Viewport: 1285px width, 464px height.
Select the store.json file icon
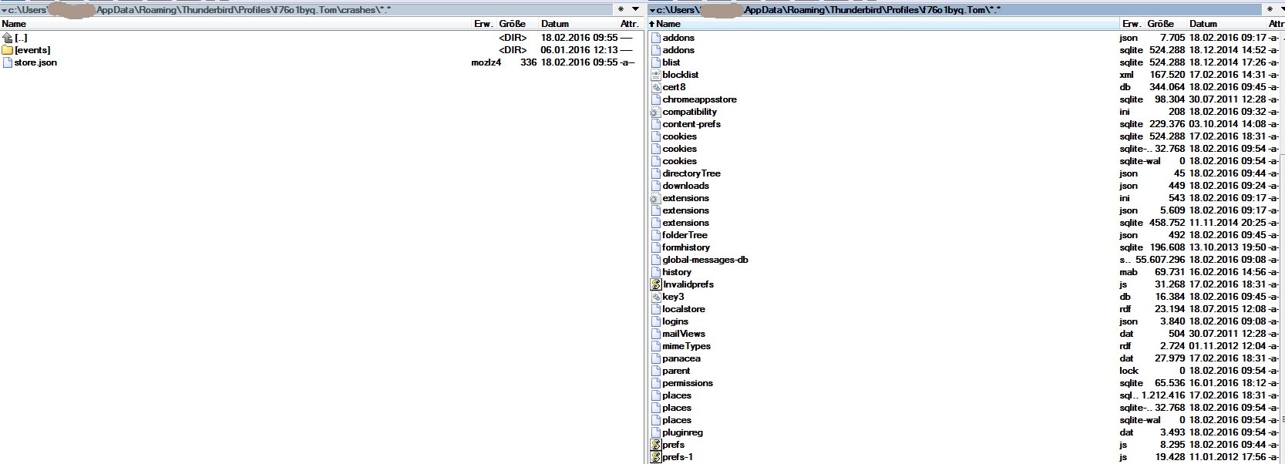(x=8, y=62)
